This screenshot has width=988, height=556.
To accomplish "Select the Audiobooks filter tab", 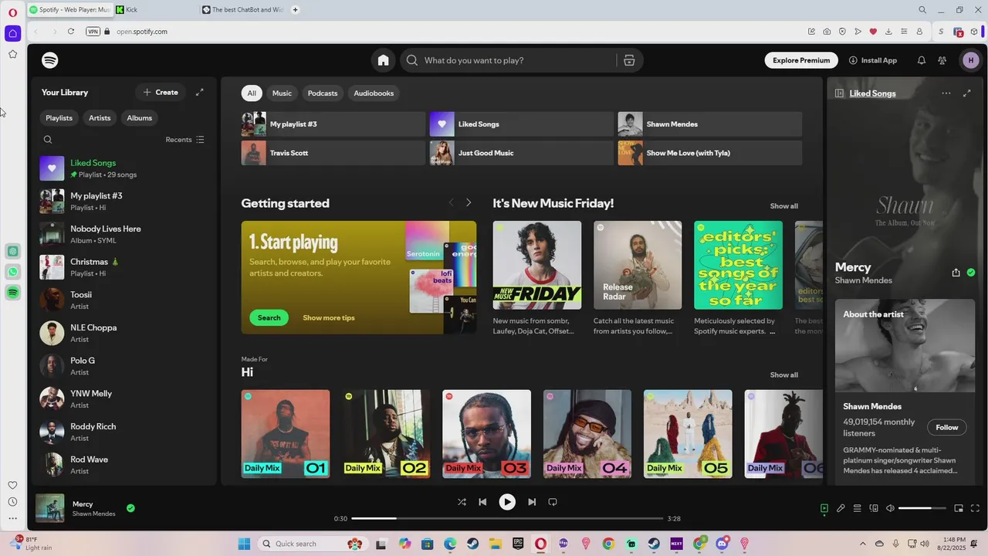I will click(374, 93).
